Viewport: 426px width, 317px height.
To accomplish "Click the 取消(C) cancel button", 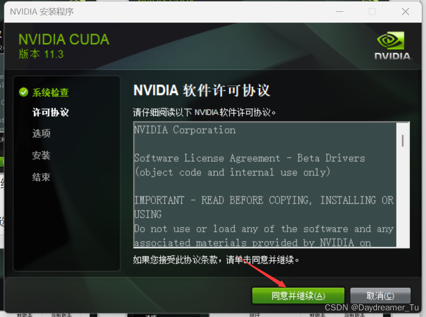I will pyautogui.click(x=380, y=295).
